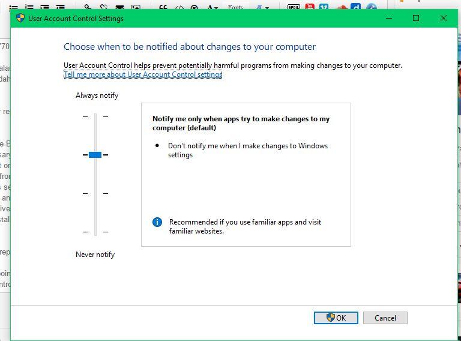Screen dimensions: 461x341
Task: Click the UAC shield icon in title bar
Action: [20, 18]
